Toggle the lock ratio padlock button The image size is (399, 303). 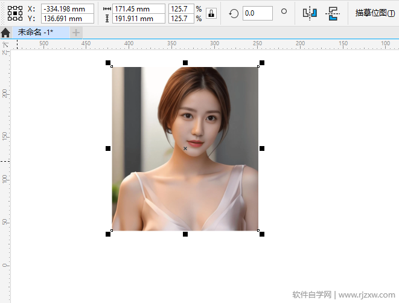[211, 13]
